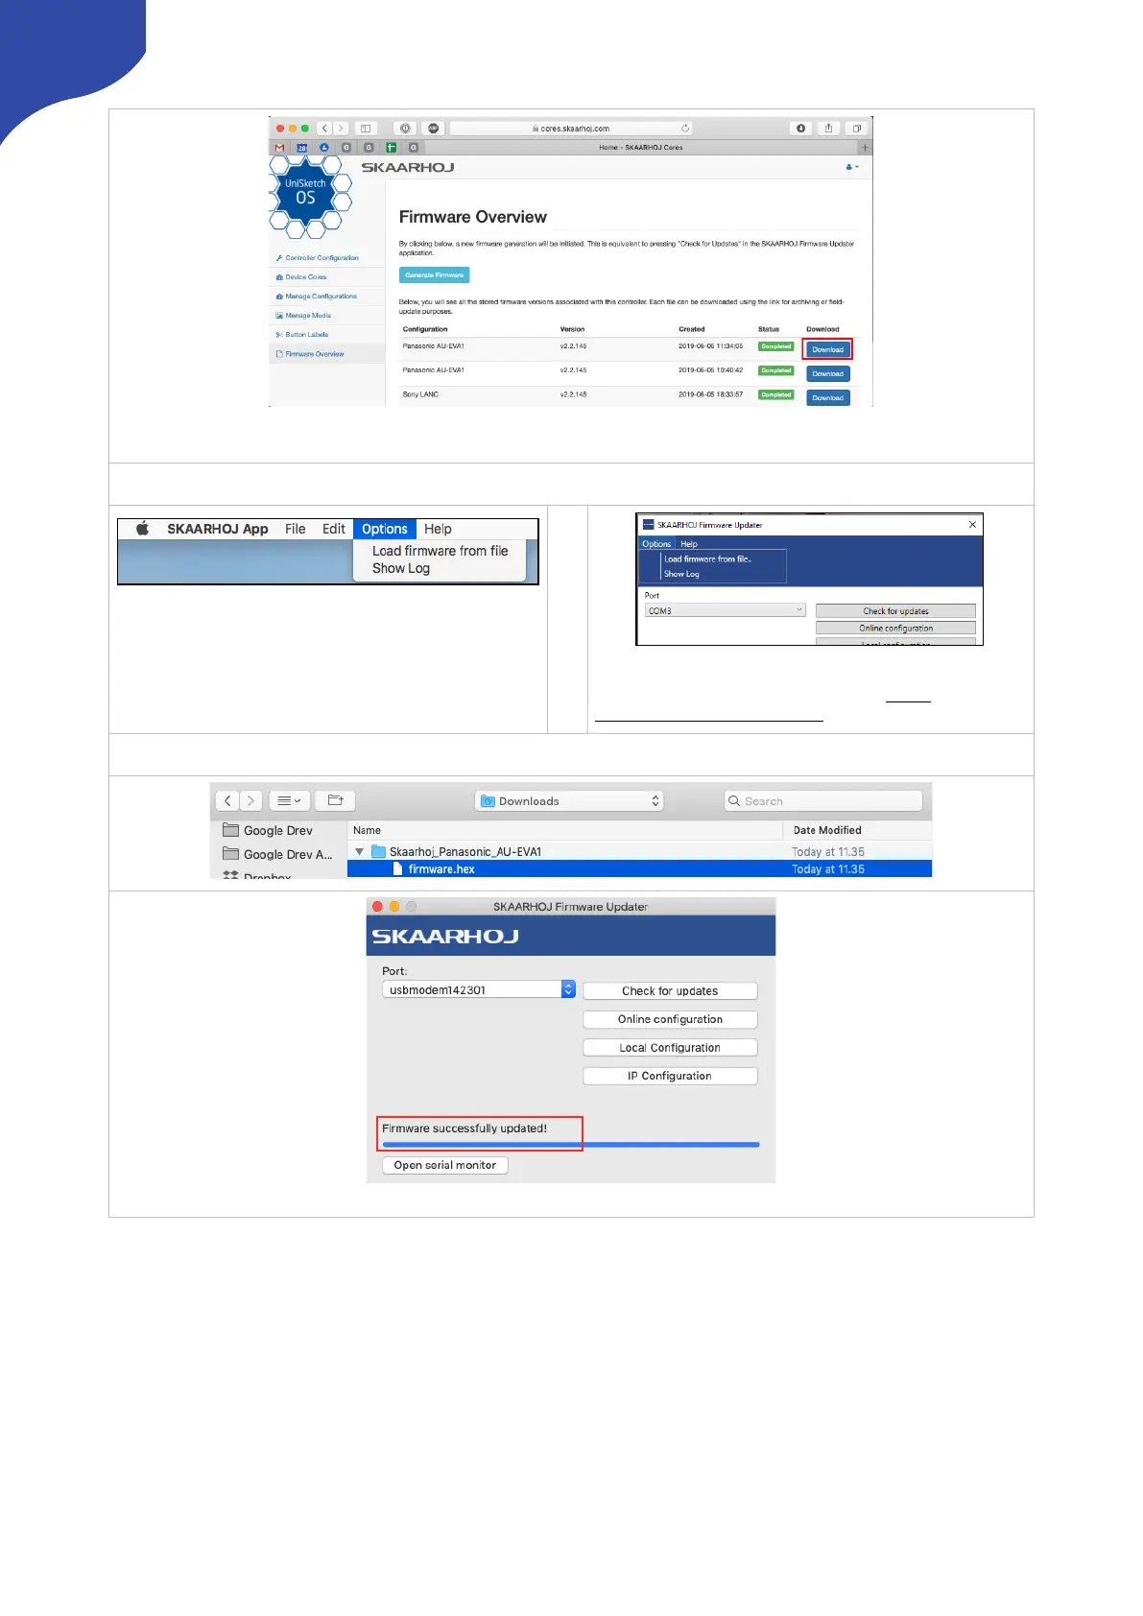Open Controller Configuration in the sidebar
Image resolution: width=1143 pixels, height=1616 pixels.
[321, 258]
